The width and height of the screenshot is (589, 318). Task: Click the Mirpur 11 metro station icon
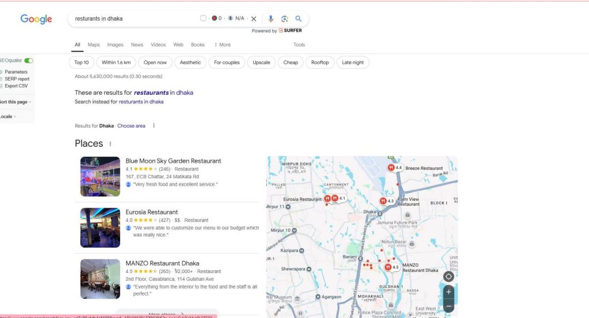pyautogui.click(x=288, y=206)
